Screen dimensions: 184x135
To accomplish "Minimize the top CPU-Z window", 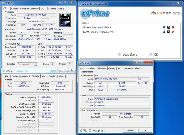I will [60, 3].
